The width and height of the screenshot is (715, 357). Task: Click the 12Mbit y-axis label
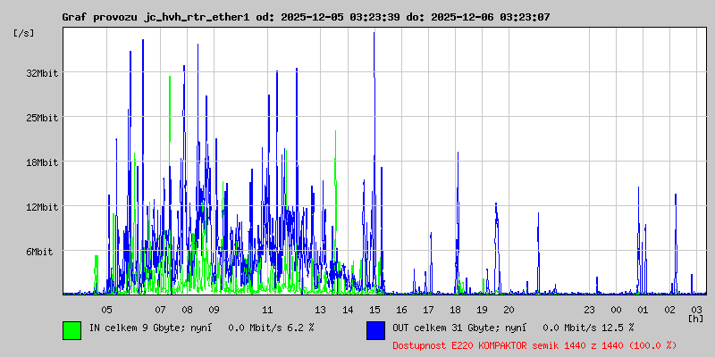(x=42, y=207)
